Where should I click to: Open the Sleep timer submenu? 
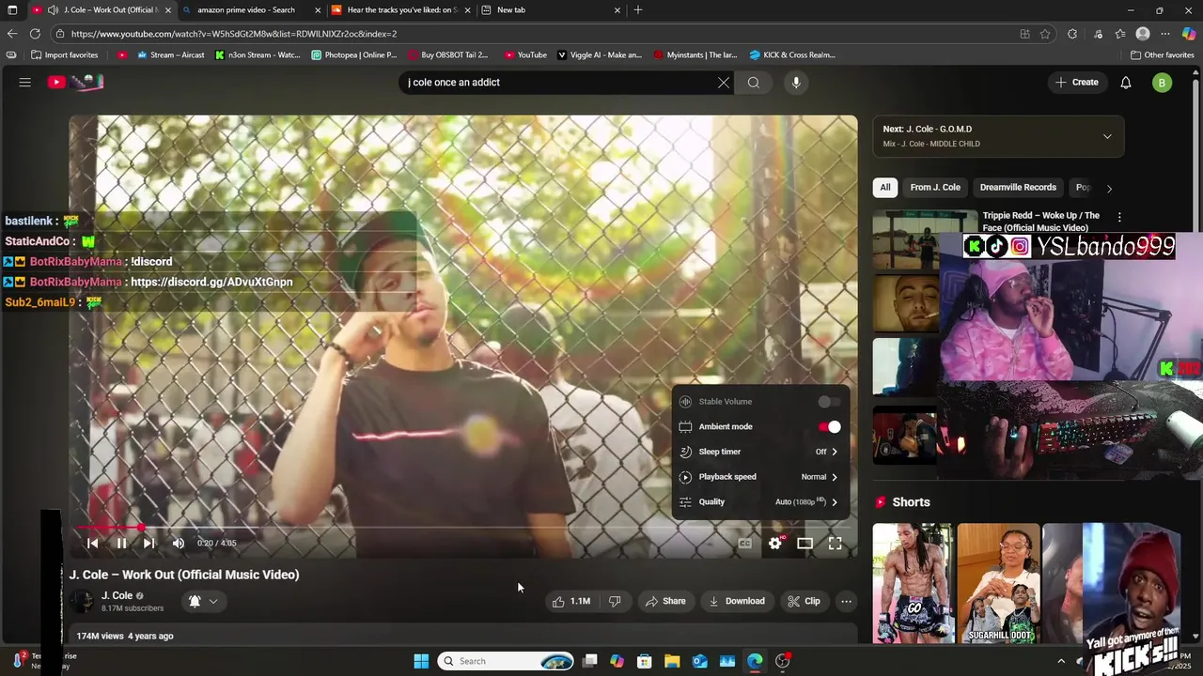click(759, 452)
